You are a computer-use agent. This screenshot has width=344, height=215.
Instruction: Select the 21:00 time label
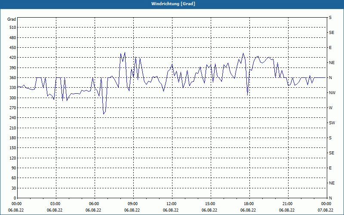pyautogui.click(x=287, y=204)
